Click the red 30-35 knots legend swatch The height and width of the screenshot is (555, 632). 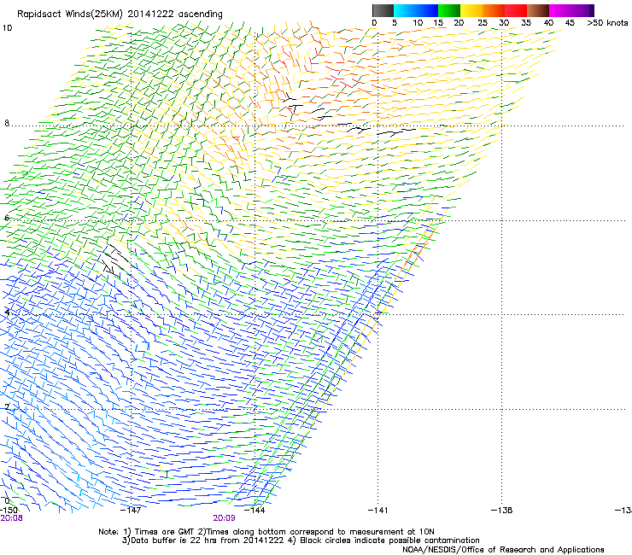[516, 10]
